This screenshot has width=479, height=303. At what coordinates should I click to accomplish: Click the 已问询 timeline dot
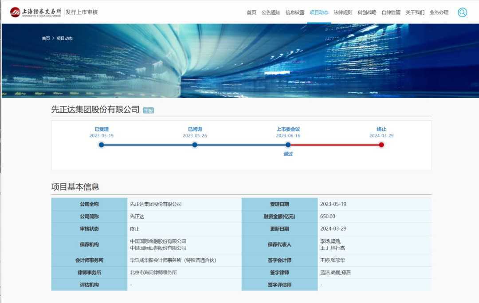[195, 145]
